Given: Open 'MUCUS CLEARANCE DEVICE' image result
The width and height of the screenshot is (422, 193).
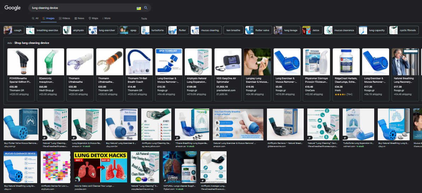Looking at the screenshot, I should (20, 166).
